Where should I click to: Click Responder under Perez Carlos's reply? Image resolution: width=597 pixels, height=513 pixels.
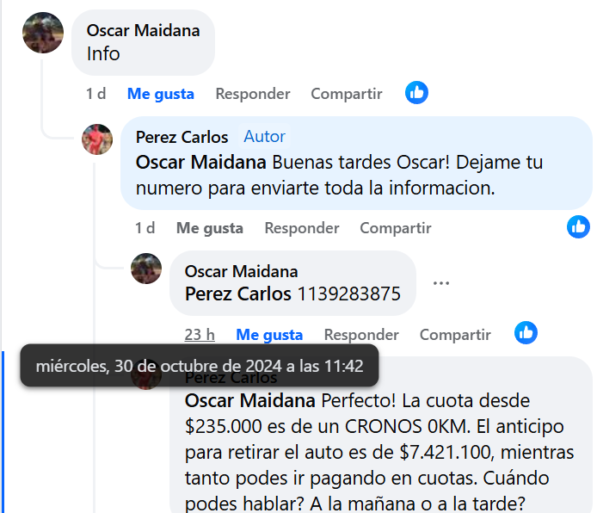pos(302,228)
